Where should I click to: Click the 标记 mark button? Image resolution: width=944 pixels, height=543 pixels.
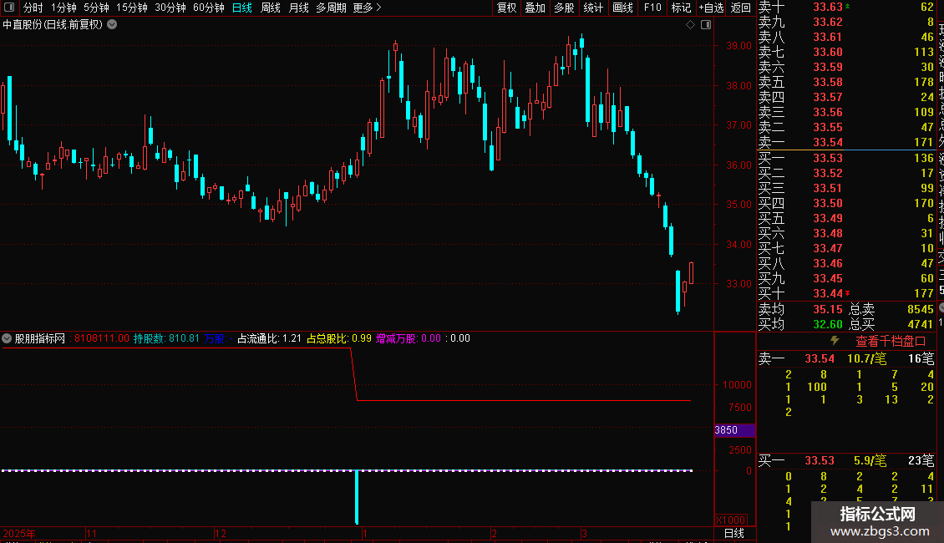point(681,8)
